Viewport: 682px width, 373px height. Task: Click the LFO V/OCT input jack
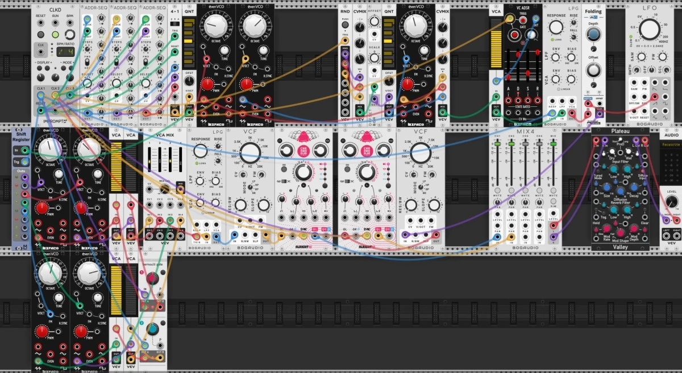[634, 111]
